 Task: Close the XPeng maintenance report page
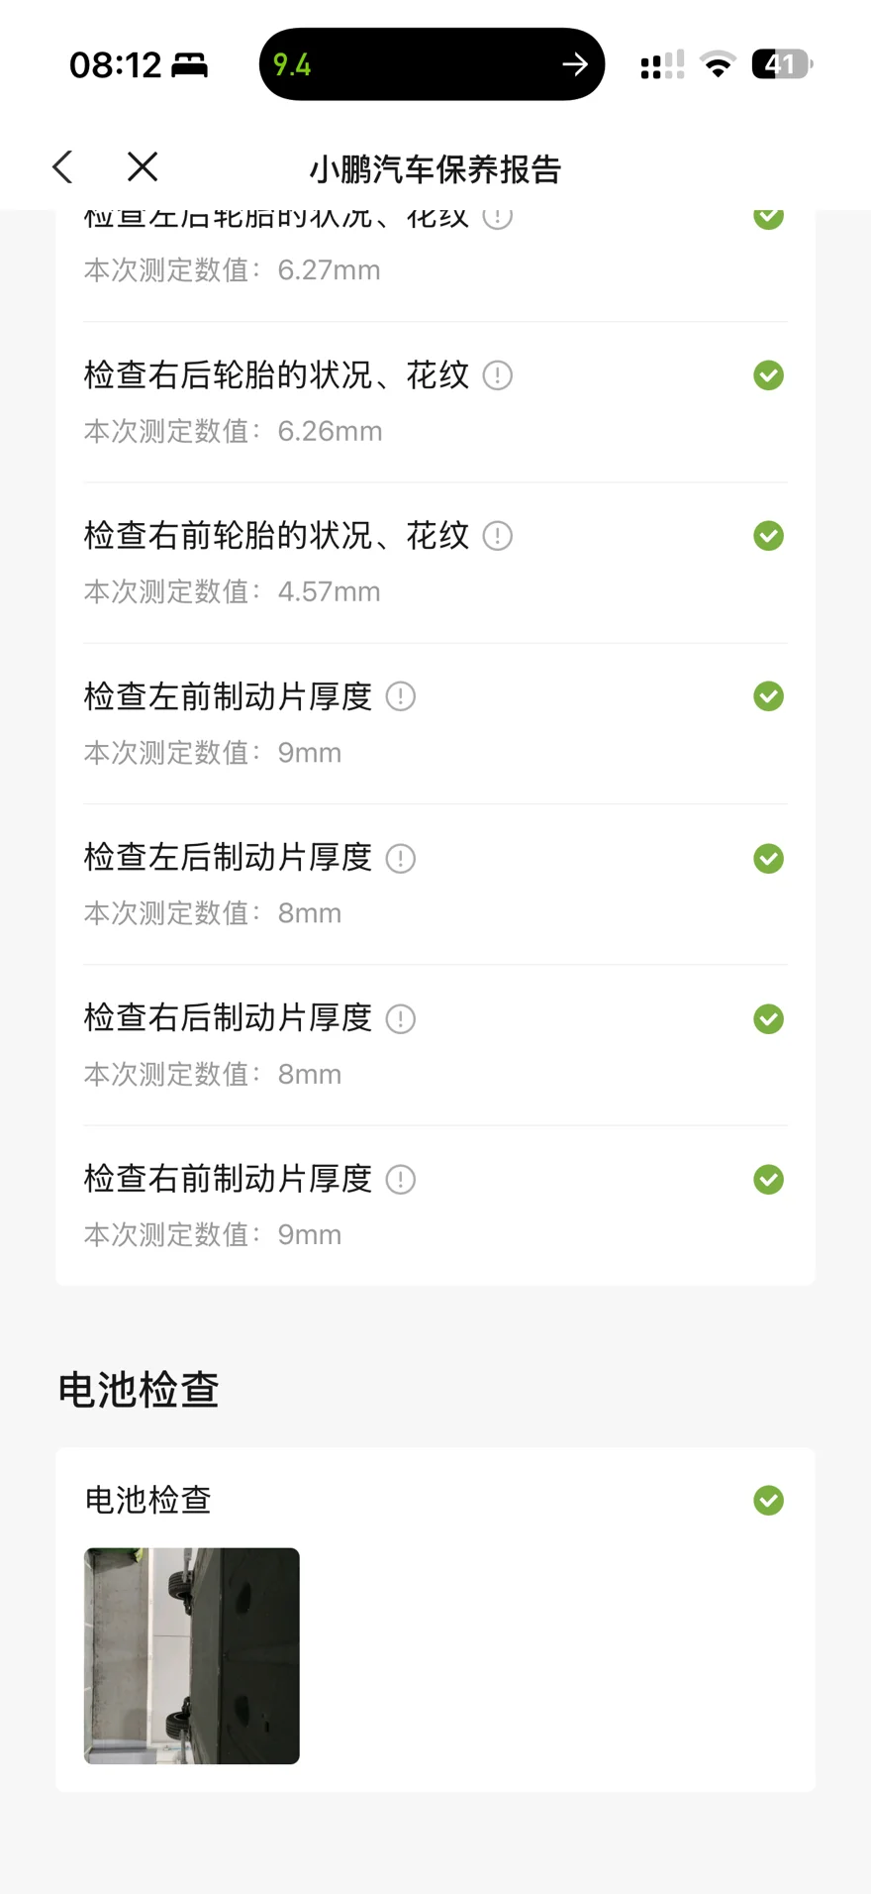click(143, 167)
